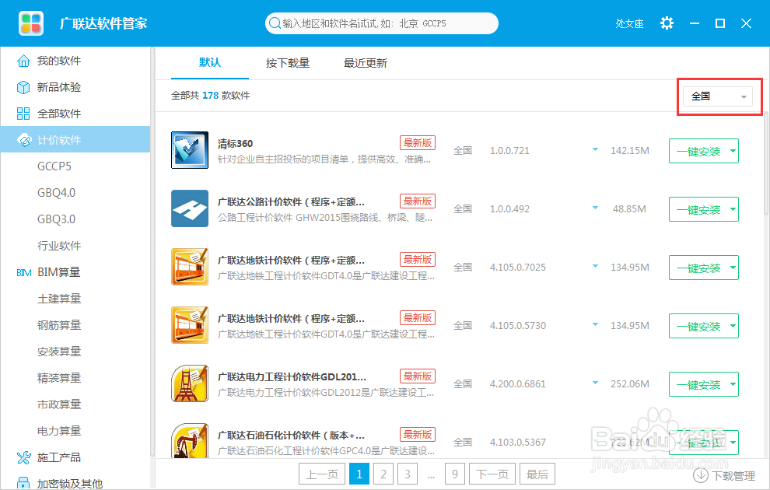
Task: Click the 加密锁及其他 lock icon
Action: 23,483
